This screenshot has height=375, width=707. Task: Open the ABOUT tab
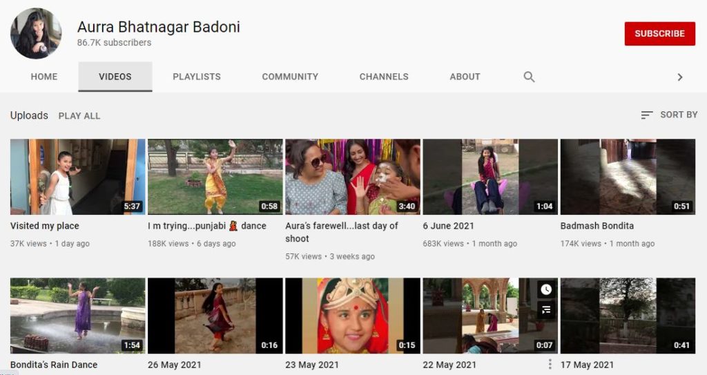coord(465,77)
